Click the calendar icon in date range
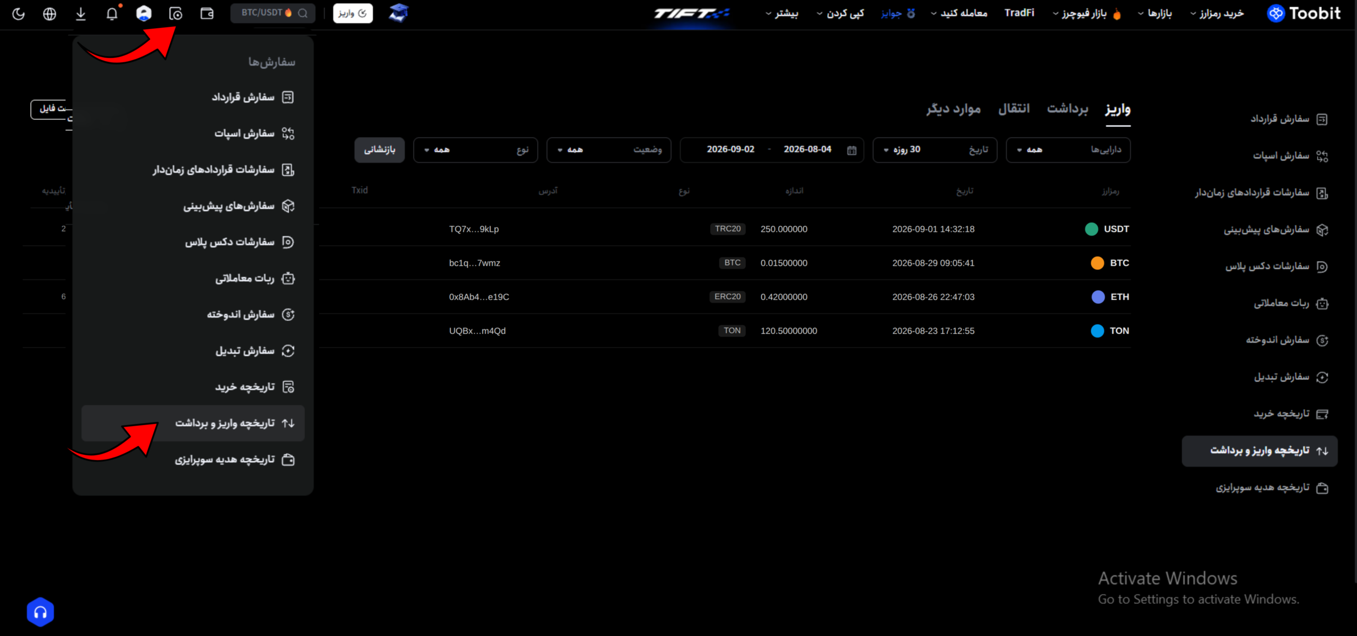This screenshot has width=1357, height=636. 851,150
